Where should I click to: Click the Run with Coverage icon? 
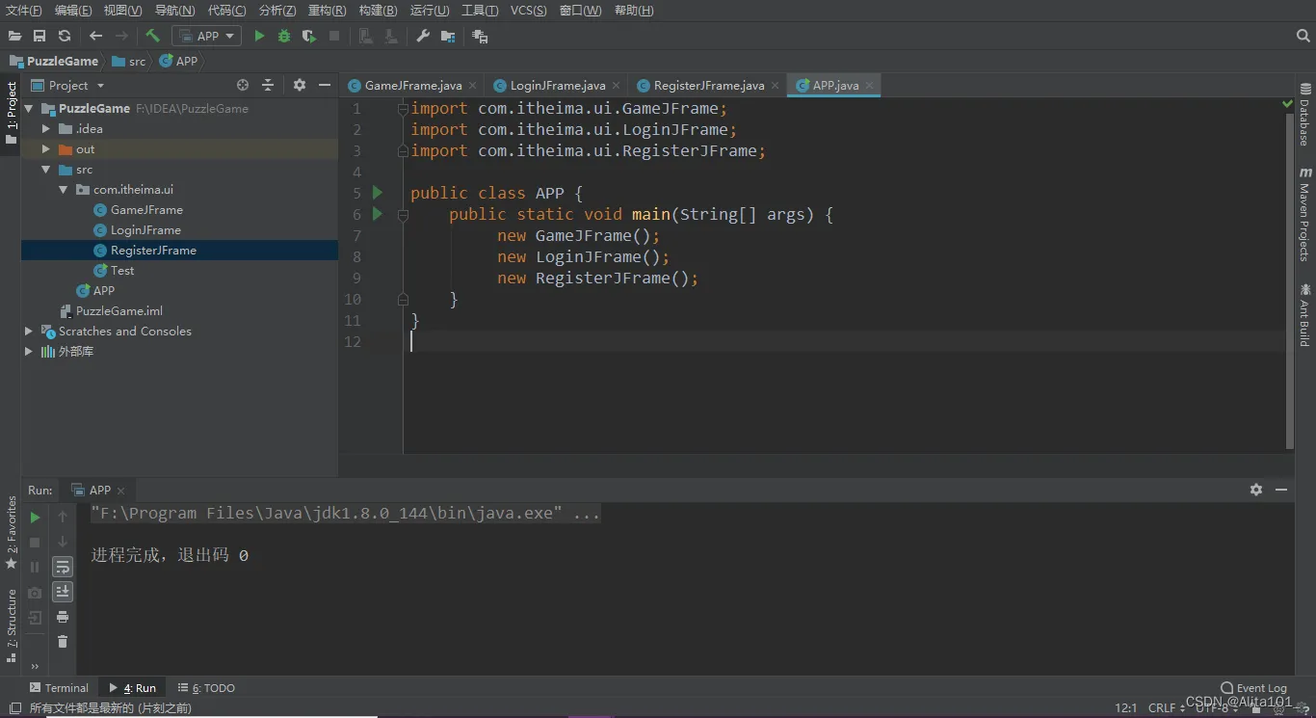pos(308,36)
